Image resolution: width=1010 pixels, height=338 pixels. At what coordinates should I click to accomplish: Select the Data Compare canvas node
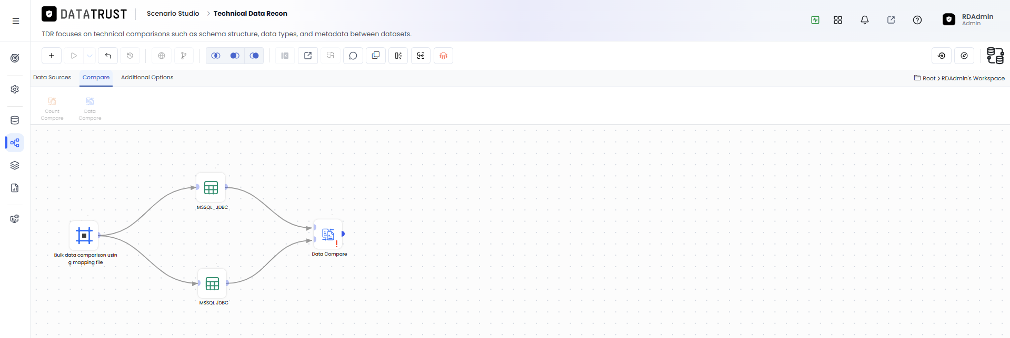pyautogui.click(x=328, y=234)
